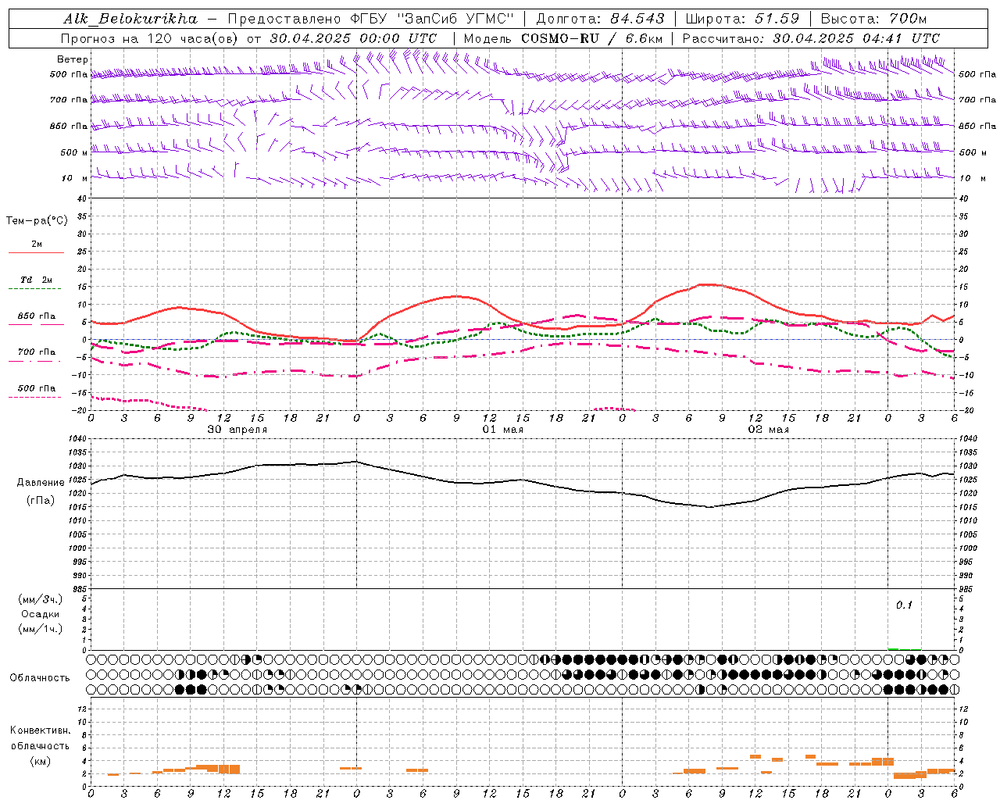Click the (мм/1ч.) precipitation unit label

pos(40,629)
